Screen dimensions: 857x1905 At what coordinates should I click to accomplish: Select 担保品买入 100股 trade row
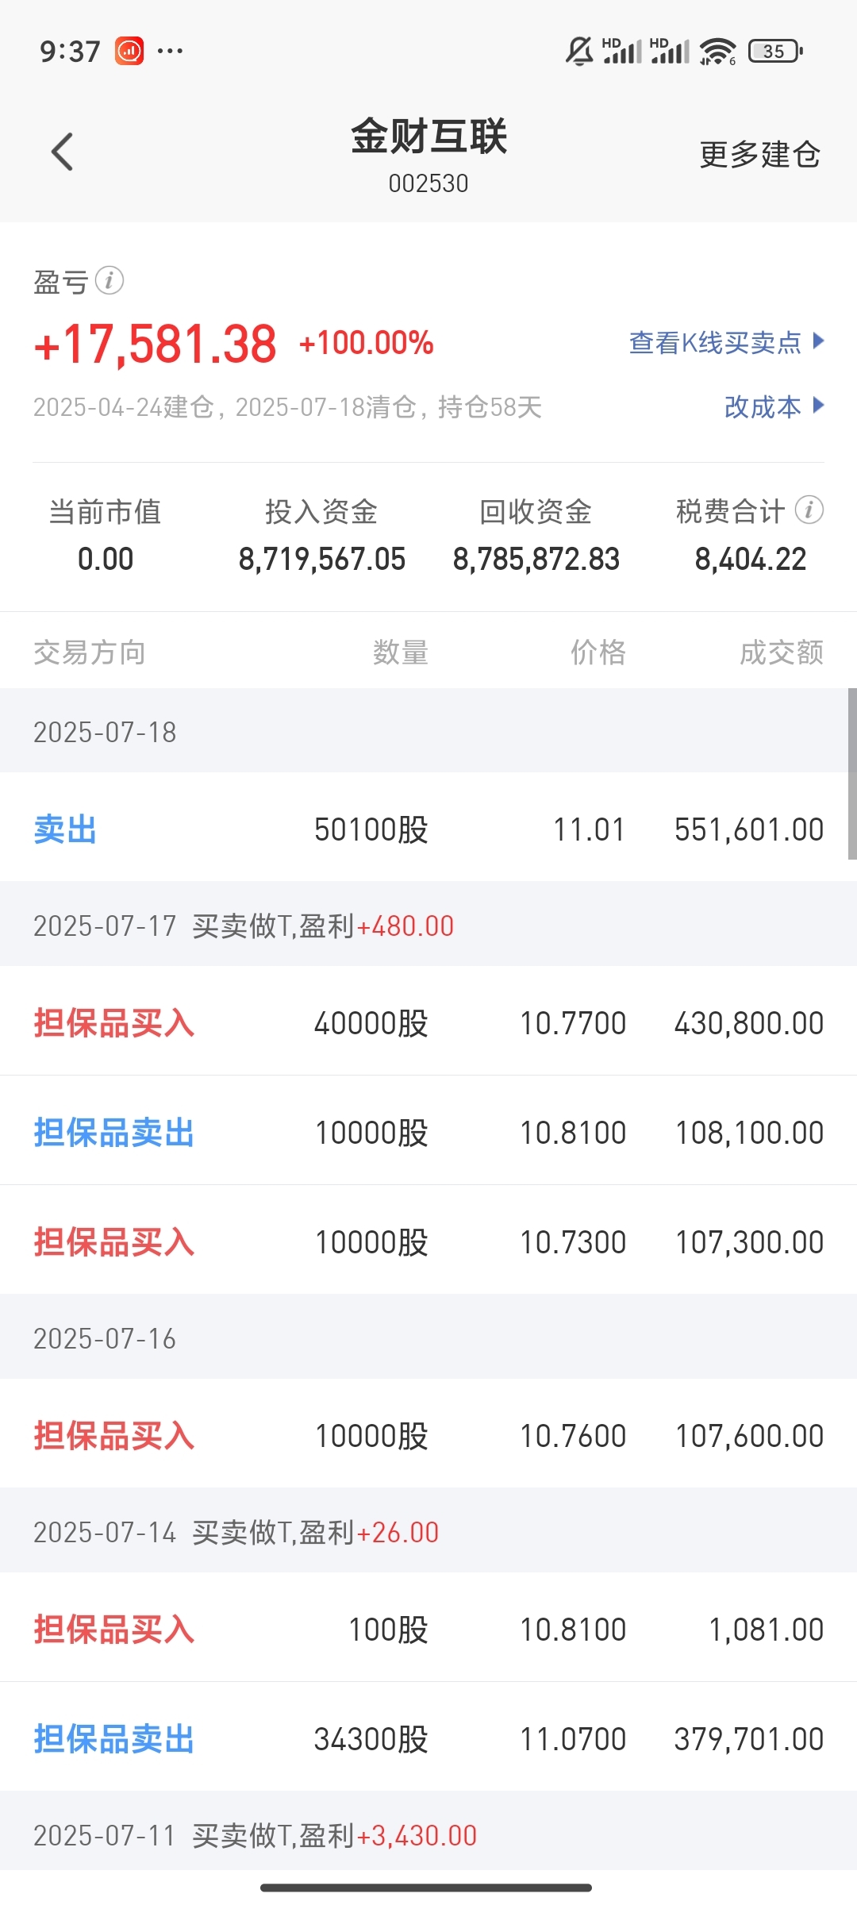[428, 1629]
